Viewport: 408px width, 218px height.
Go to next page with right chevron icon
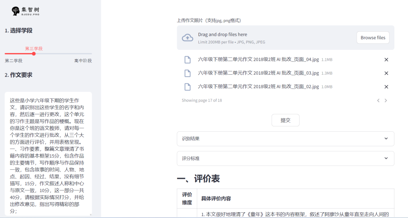pyautogui.click(x=386, y=100)
